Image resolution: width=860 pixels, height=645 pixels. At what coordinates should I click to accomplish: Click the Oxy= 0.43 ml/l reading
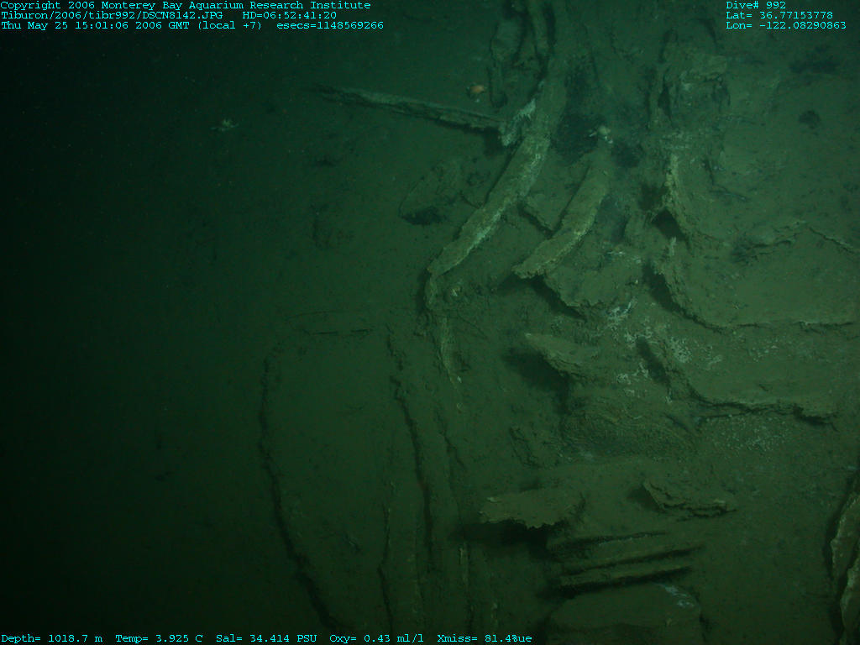pos(376,639)
